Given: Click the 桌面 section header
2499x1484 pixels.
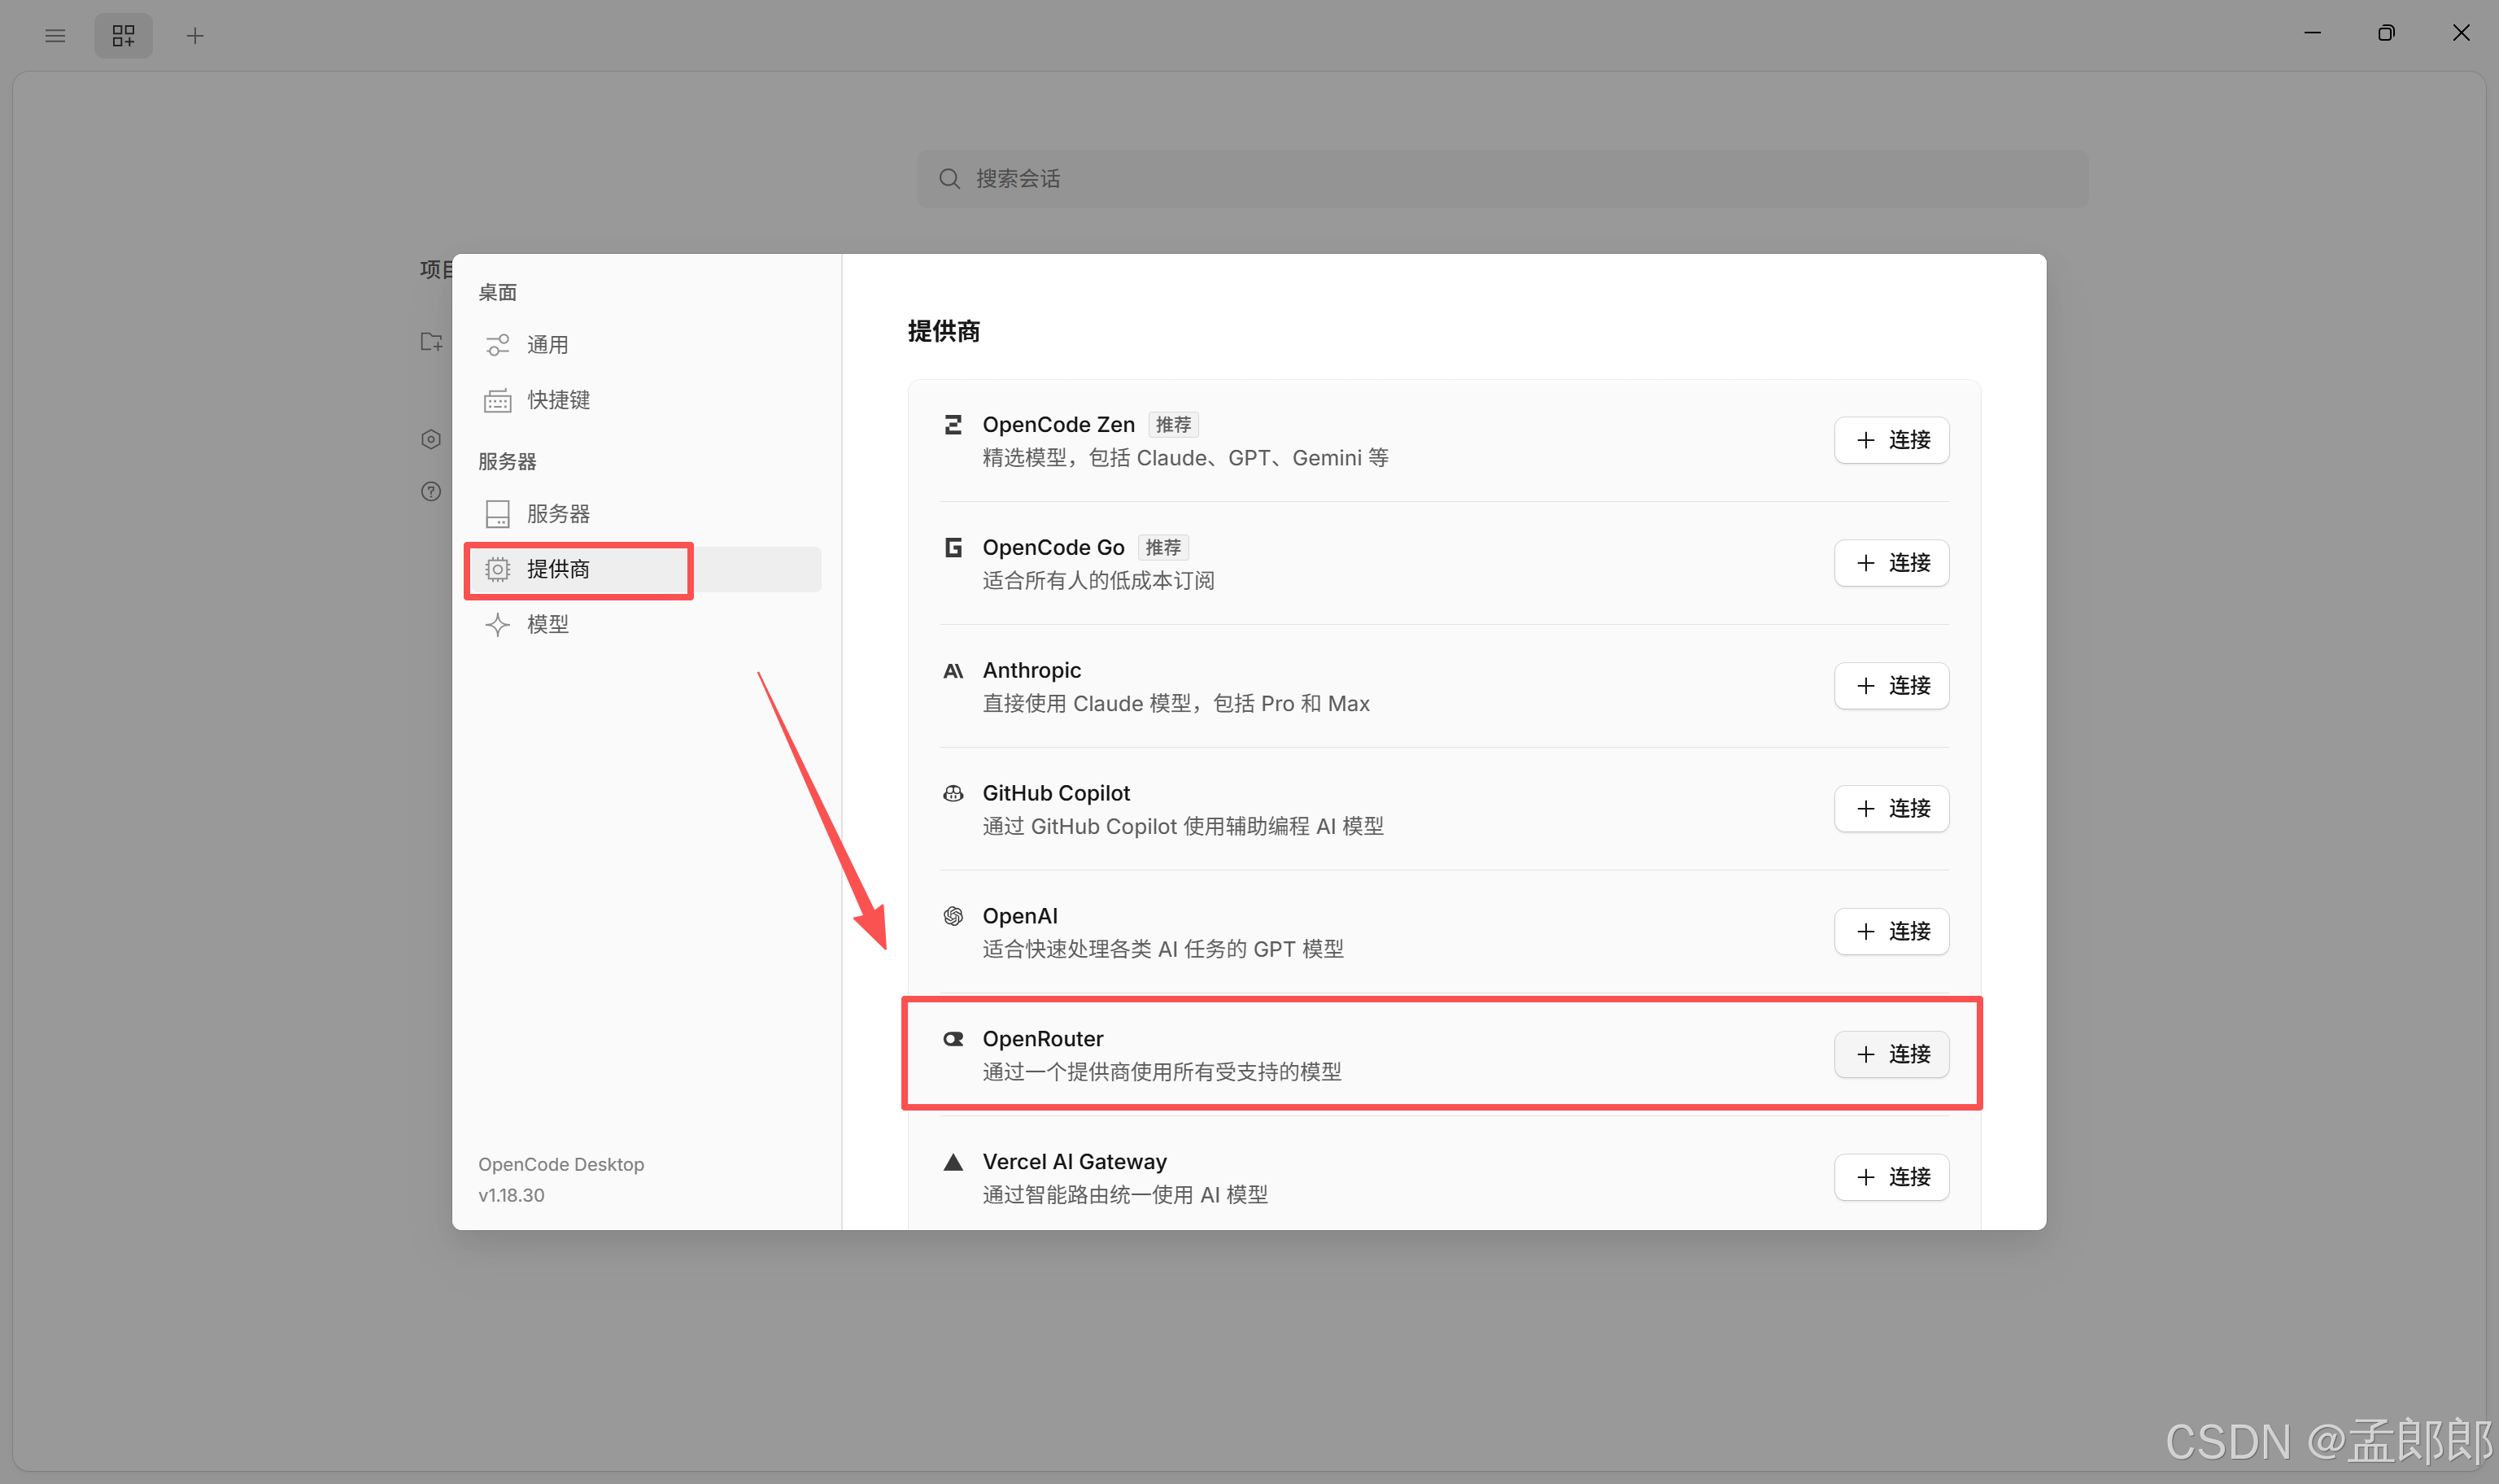Looking at the screenshot, I should [497, 292].
